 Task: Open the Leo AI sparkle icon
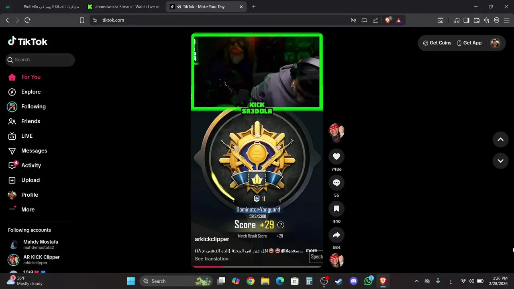click(x=487, y=20)
